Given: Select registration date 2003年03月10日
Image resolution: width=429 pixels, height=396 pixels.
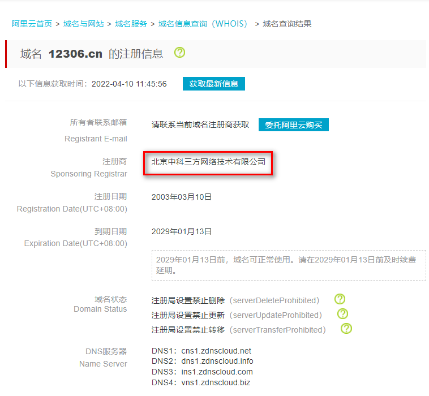Looking at the screenshot, I should (182, 197).
